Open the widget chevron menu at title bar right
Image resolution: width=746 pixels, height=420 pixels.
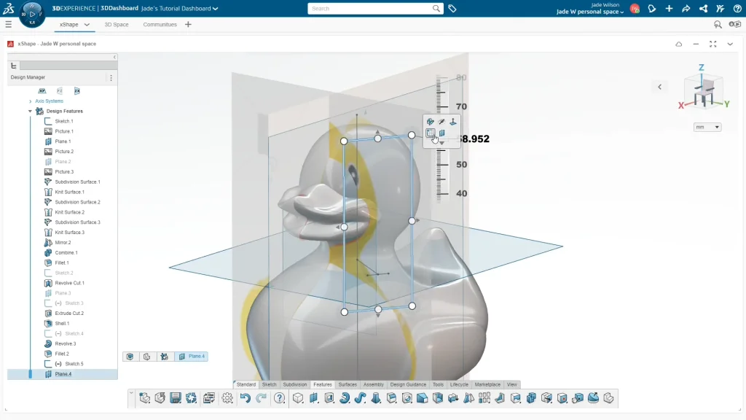pyautogui.click(x=730, y=44)
